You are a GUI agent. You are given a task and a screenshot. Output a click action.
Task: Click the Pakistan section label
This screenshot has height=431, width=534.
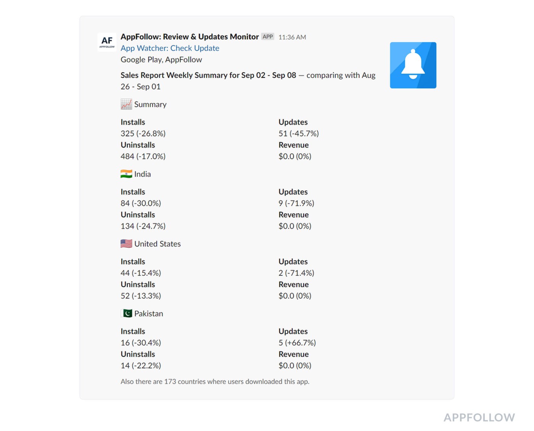click(148, 314)
